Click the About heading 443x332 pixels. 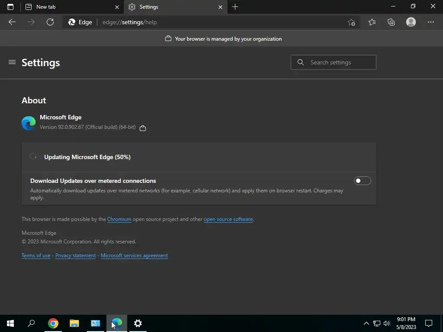(x=34, y=100)
